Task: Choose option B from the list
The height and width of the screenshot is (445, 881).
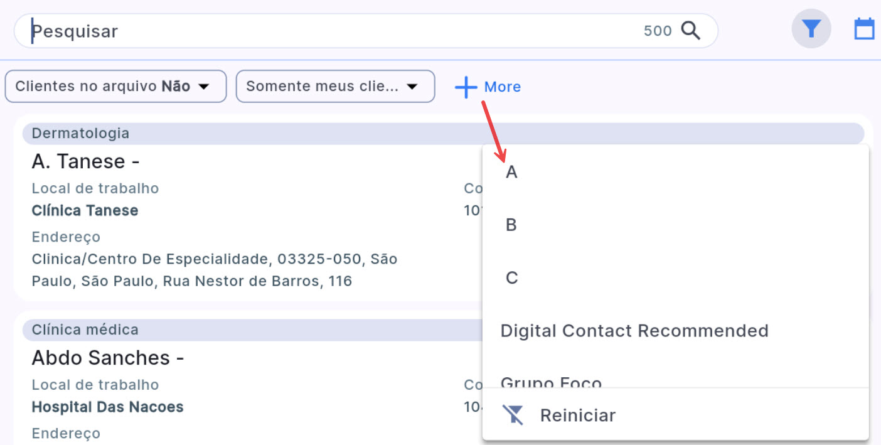Action: coord(511,225)
